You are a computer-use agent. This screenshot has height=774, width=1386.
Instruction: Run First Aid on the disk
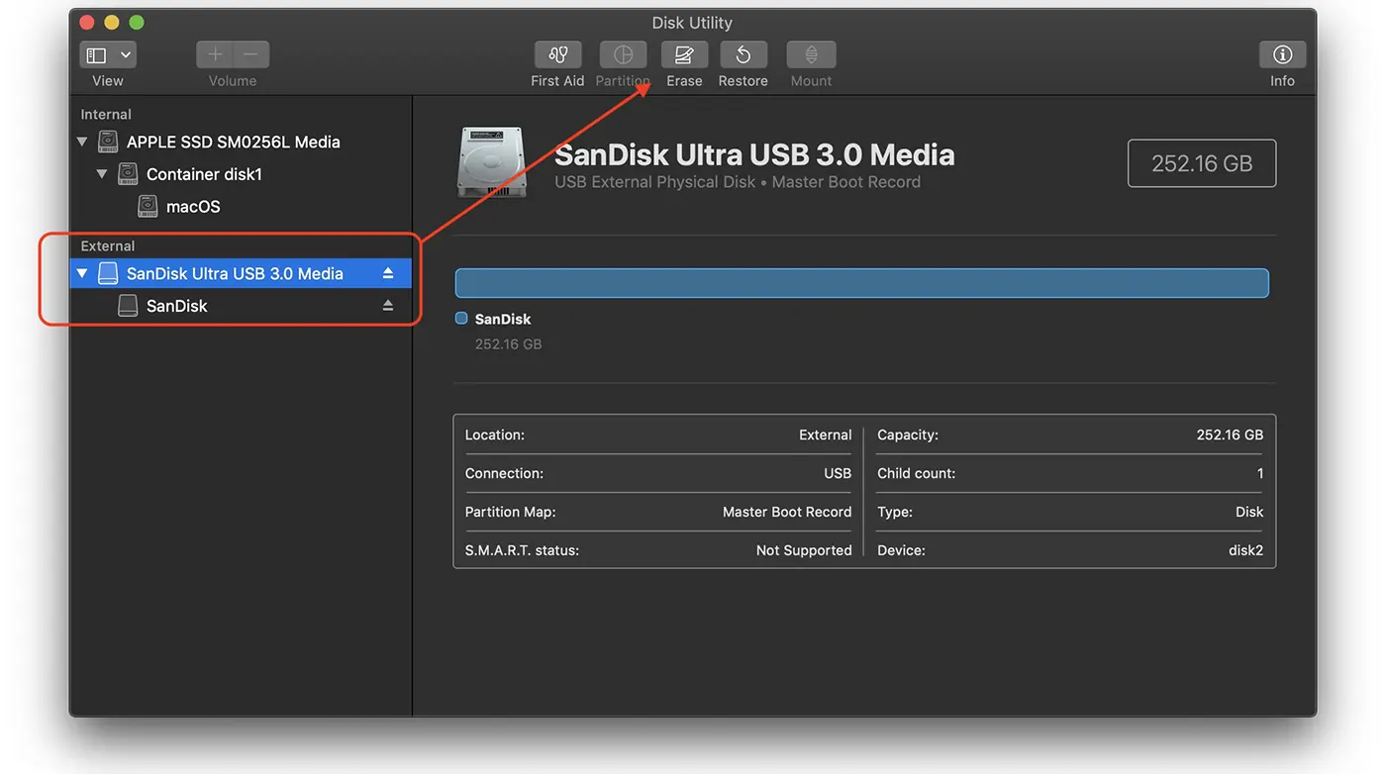click(x=557, y=54)
